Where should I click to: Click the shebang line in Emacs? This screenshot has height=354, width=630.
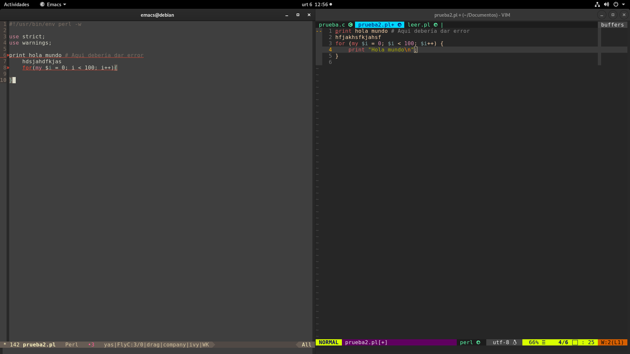(45, 24)
